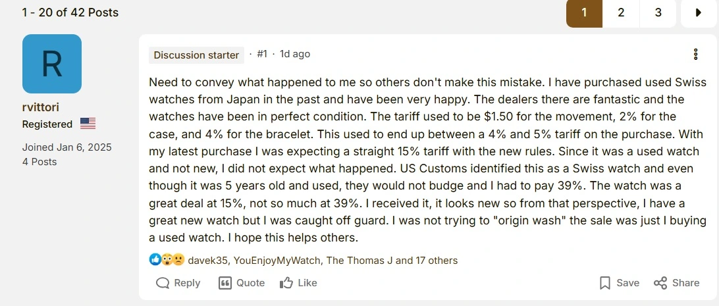The image size is (719, 306).
Task: Click the Quote icon
Action: 225,283
